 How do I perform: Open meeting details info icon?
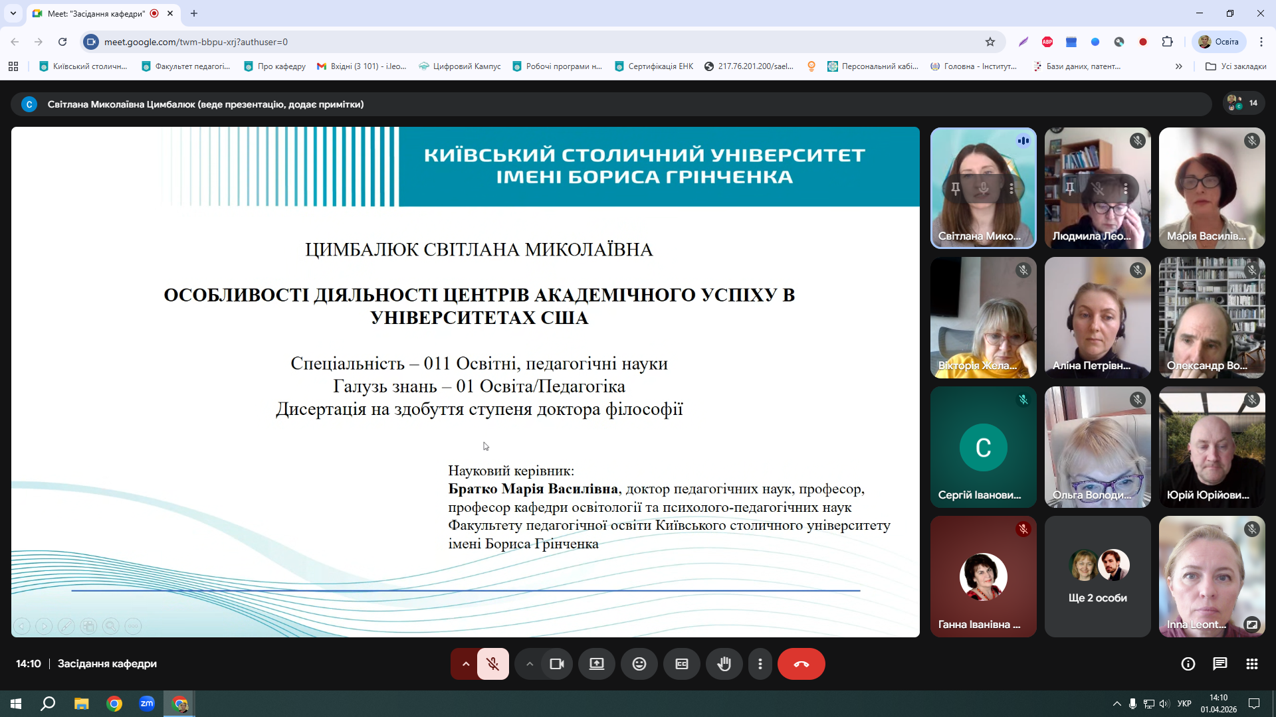tap(1188, 664)
